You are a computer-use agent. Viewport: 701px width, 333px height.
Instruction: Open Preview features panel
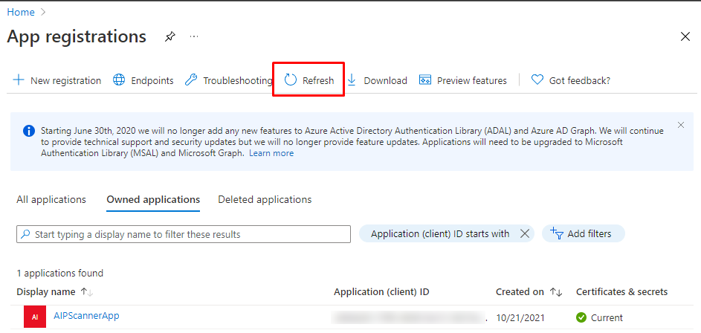(x=463, y=80)
